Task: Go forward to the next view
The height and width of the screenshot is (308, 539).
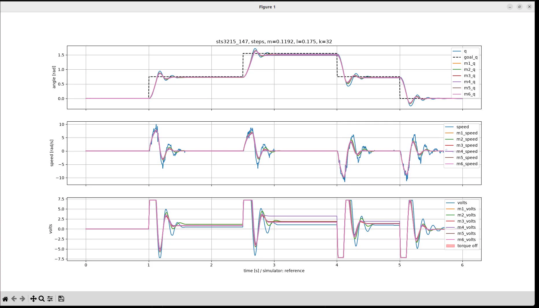Action: click(x=22, y=299)
